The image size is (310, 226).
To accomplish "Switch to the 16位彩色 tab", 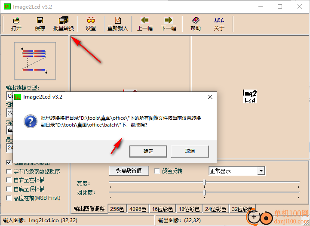I will point(163,209).
